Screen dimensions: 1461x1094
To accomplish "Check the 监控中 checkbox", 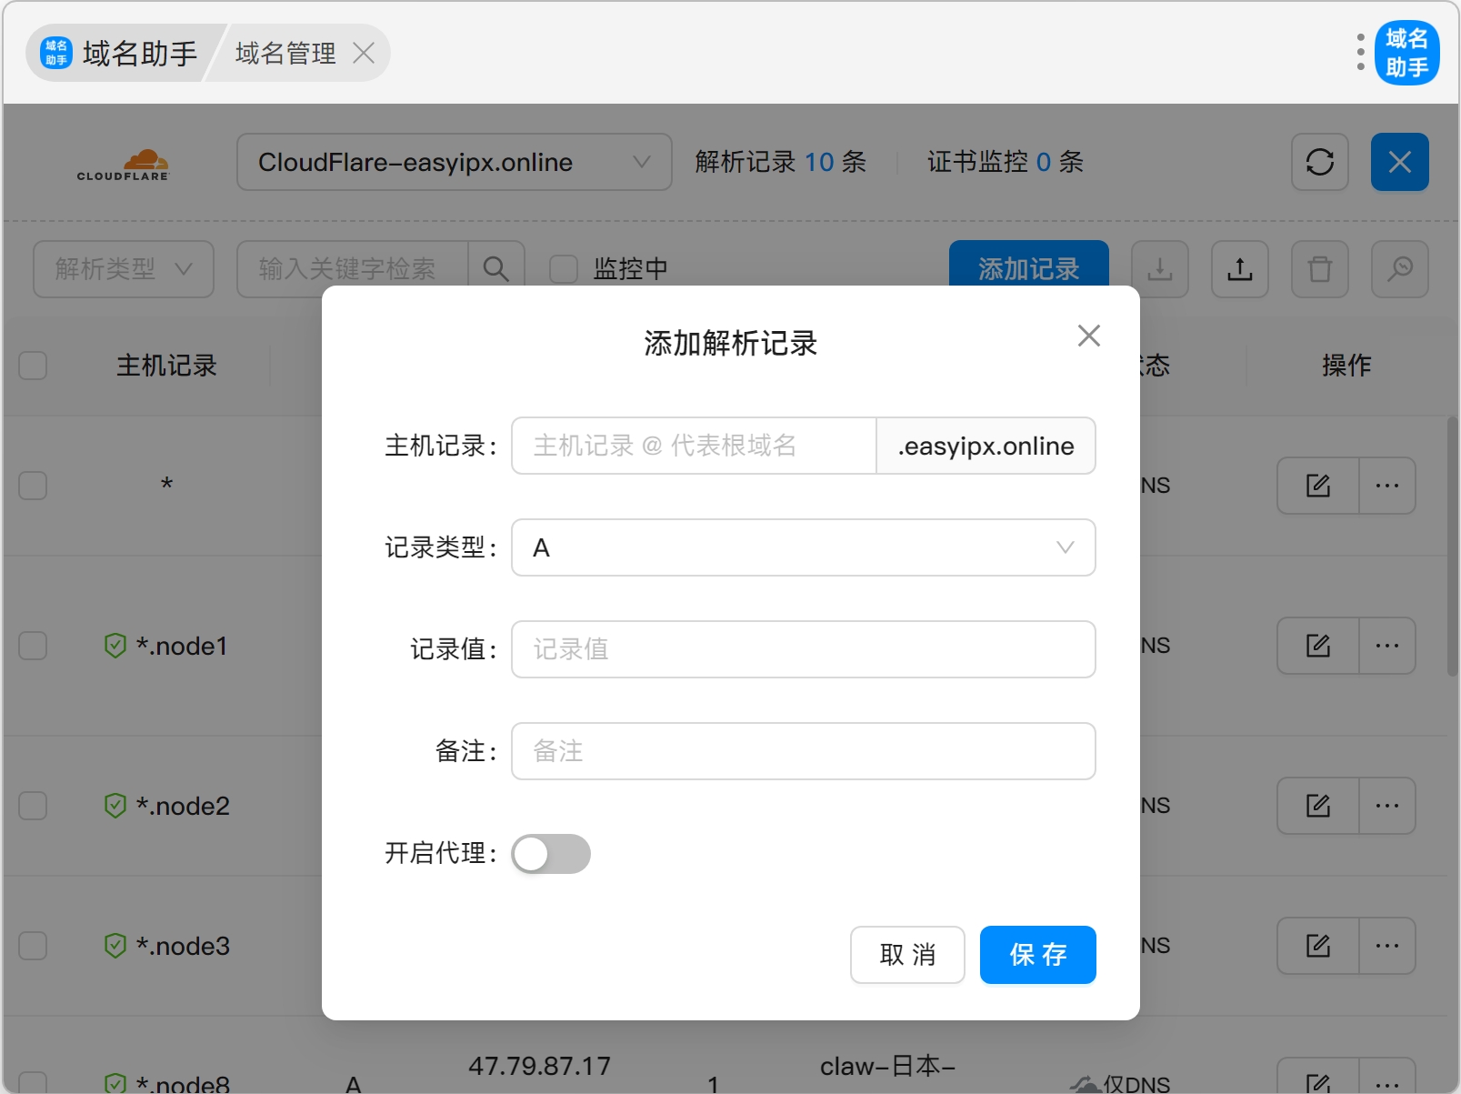I will (564, 269).
